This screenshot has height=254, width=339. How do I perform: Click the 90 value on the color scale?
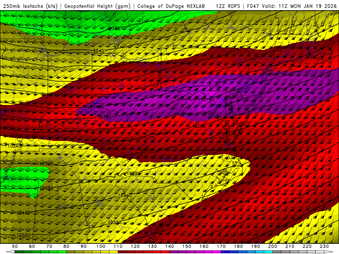click(83, 246)
